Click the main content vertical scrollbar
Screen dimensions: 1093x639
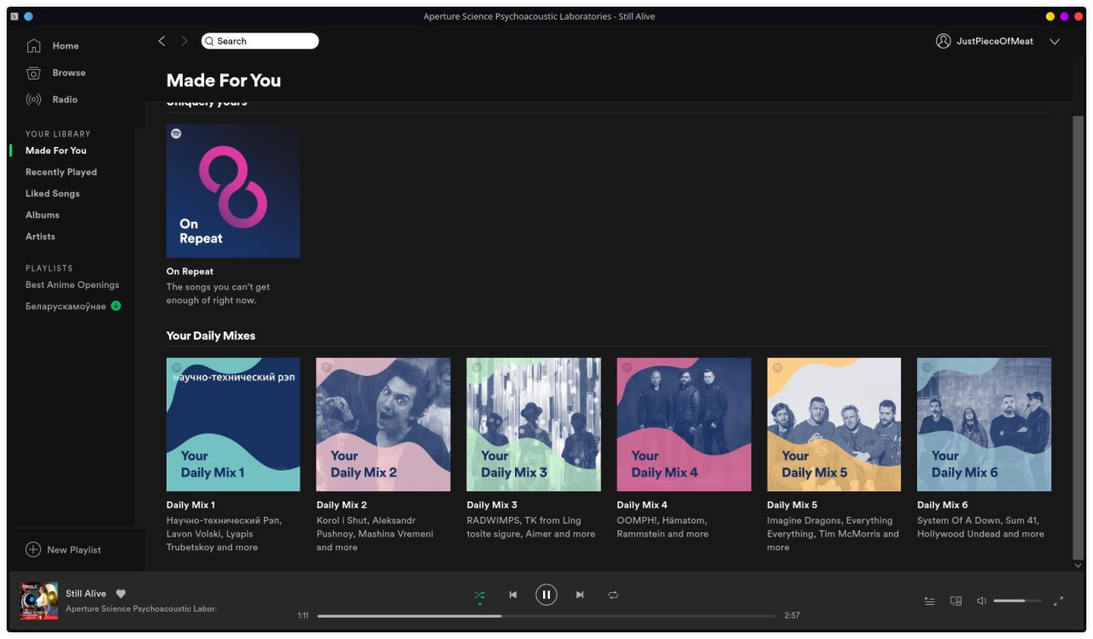pos(1078,337)
